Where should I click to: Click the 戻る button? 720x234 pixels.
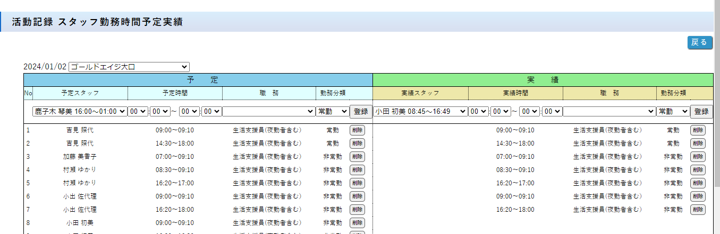click(699, 43)
